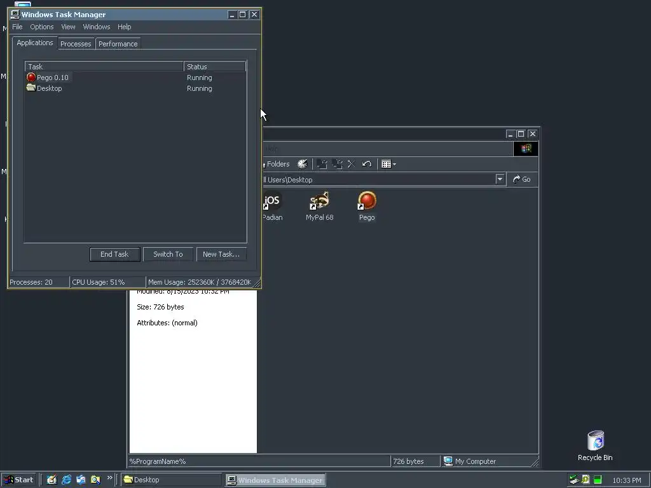The image size is (651, 488).
Task: Click the End Task button
Action: 114,254
